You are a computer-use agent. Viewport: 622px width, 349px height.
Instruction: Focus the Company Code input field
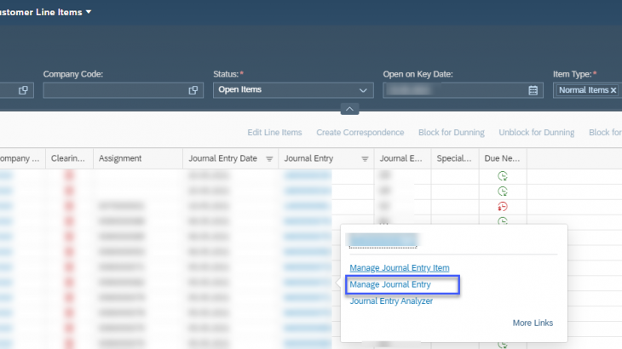(114, 90)
